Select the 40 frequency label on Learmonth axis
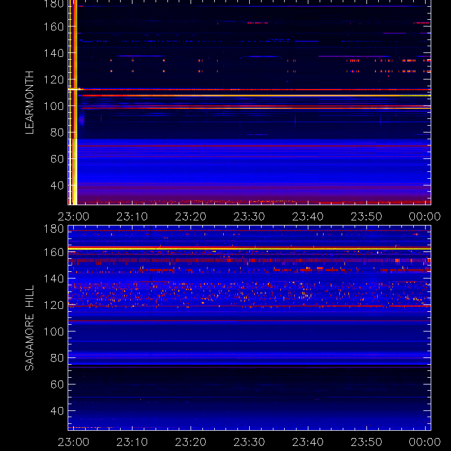The image size is (451, 451). (57, 185)
